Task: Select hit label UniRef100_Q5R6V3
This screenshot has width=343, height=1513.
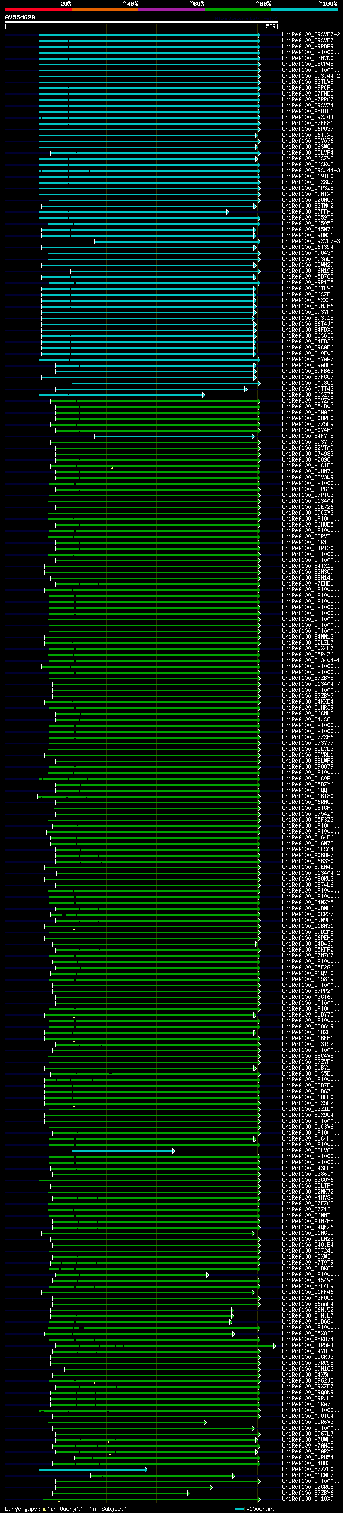Action: [x=308, y=1422]
